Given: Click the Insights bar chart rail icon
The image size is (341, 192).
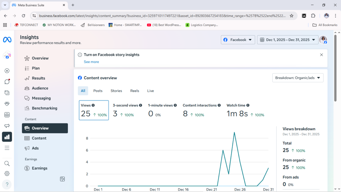Looking at the screenshot, I should pyautogui.click(x=7, y=137).
